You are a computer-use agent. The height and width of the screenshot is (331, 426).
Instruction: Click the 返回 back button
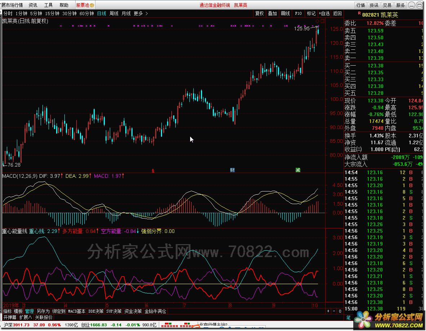[337, 13]
